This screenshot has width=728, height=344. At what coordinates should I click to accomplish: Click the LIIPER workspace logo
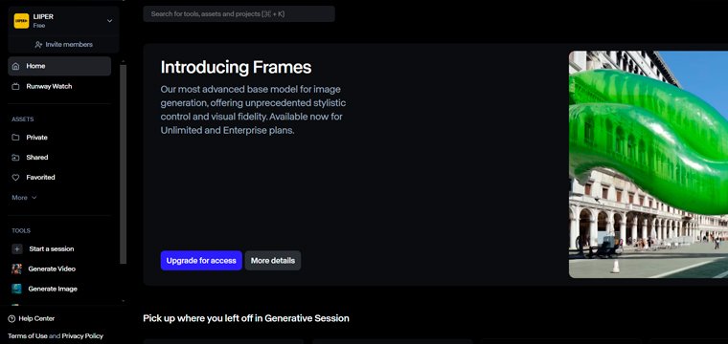point(21,21)
